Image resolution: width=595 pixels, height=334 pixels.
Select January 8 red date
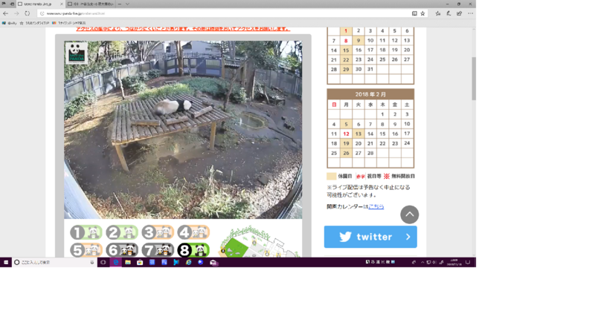coord(346,41)
